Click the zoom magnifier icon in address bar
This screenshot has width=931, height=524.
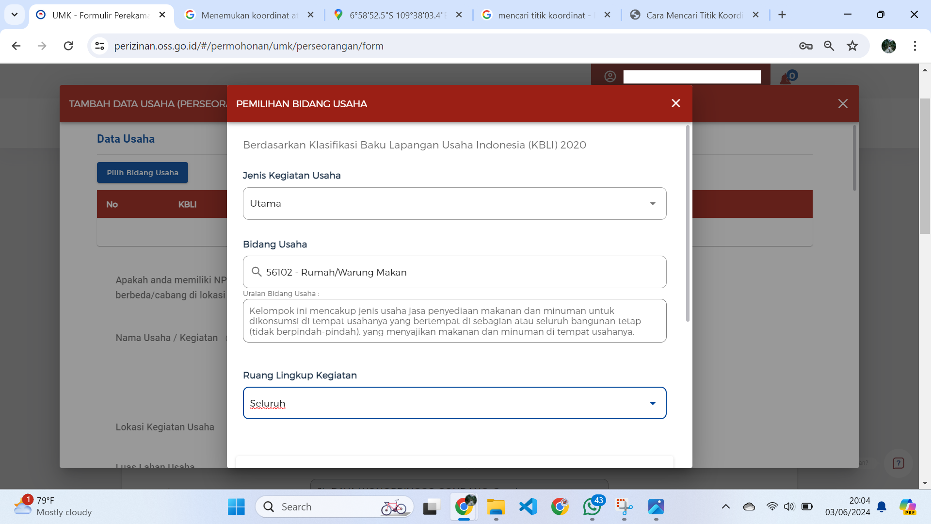(829, 46)
